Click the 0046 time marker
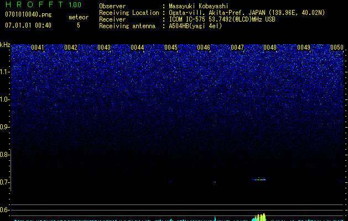 (x=204, y=48)
